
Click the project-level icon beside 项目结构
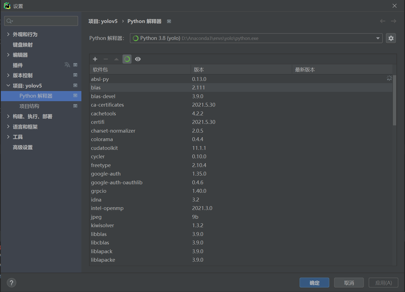coord(75,106)
